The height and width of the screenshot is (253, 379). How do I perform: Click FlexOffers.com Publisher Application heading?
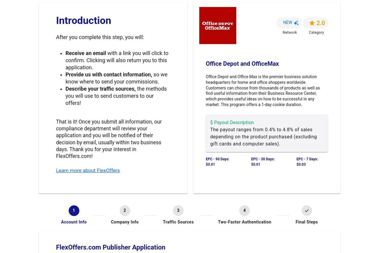point(111,247)
